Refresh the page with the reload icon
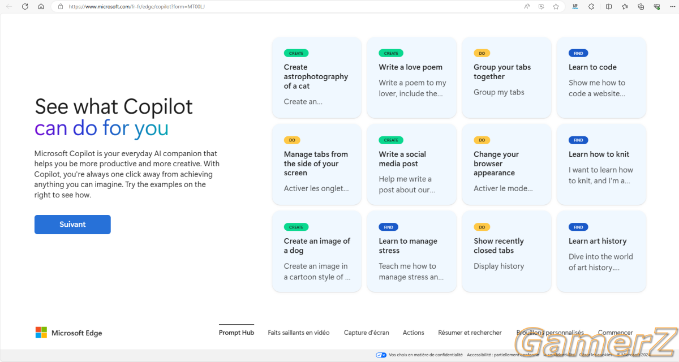The image size is (679, 362). 25,7
